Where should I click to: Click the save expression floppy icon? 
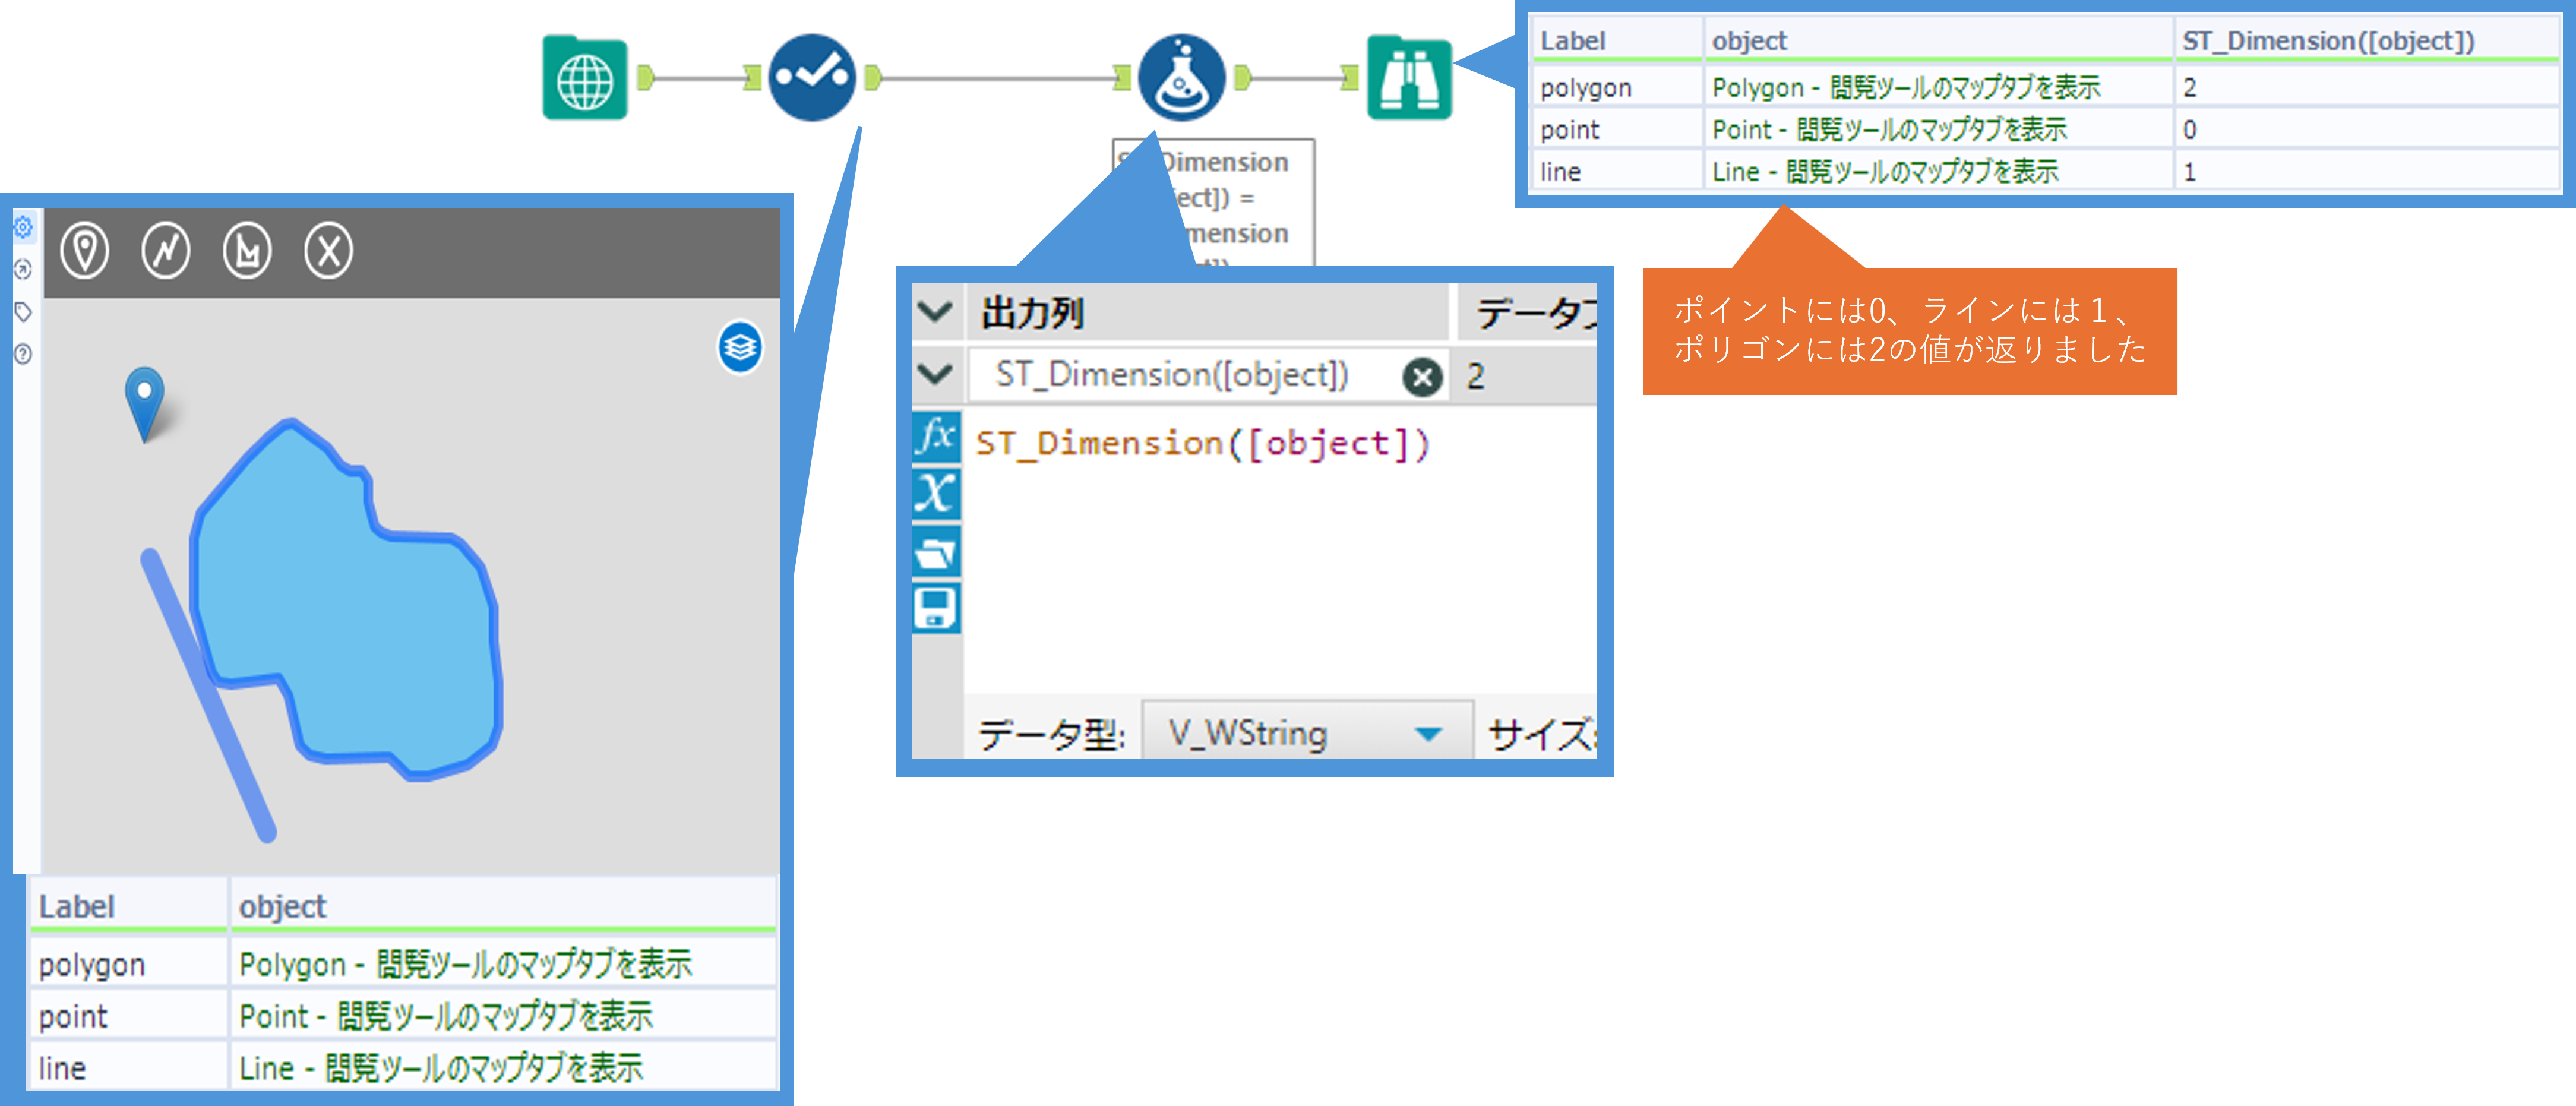coord(936,608)
